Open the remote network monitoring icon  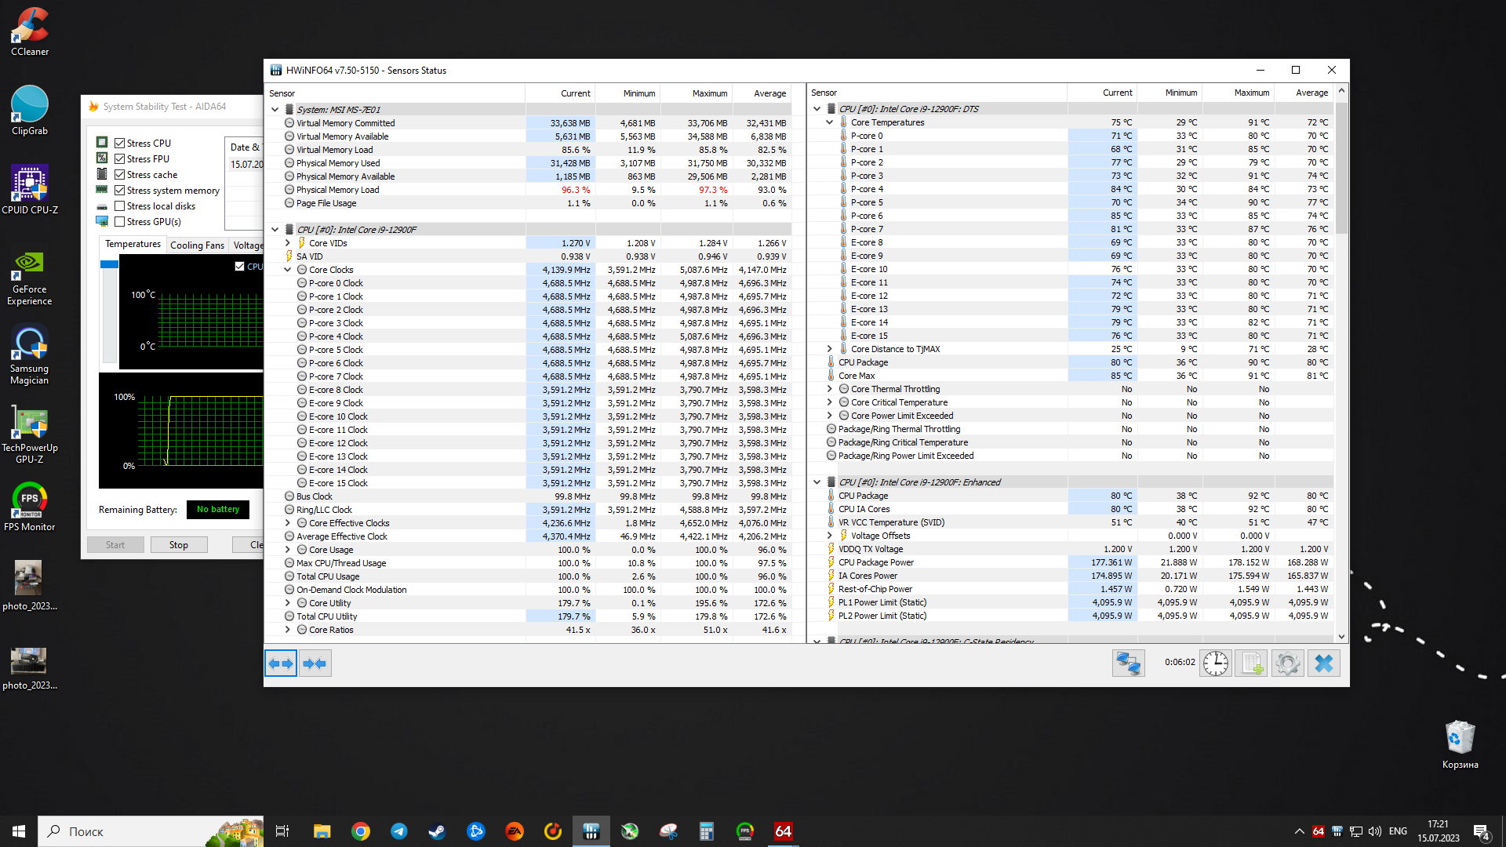pos(1128,663)
